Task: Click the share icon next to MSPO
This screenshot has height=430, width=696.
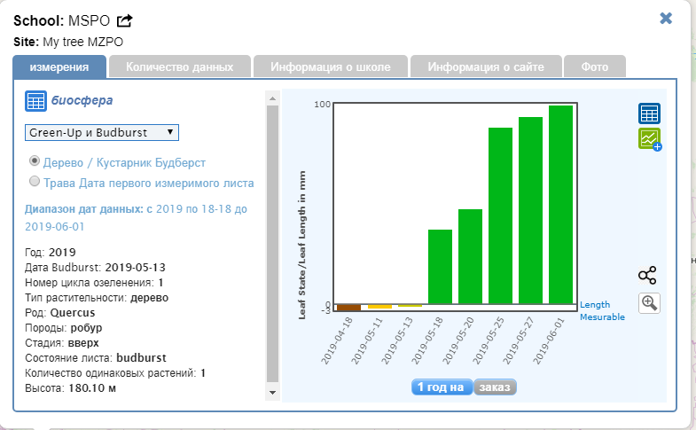Action: (125, 20)
